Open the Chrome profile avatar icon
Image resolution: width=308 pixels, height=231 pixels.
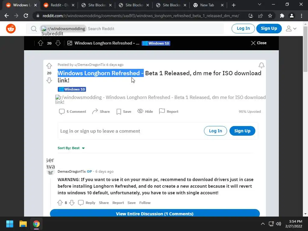(292, 16)
